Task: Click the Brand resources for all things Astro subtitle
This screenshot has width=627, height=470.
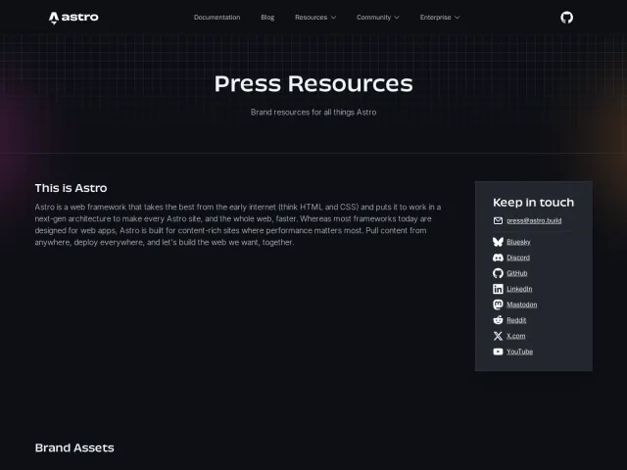Action: tap(313, 113)
